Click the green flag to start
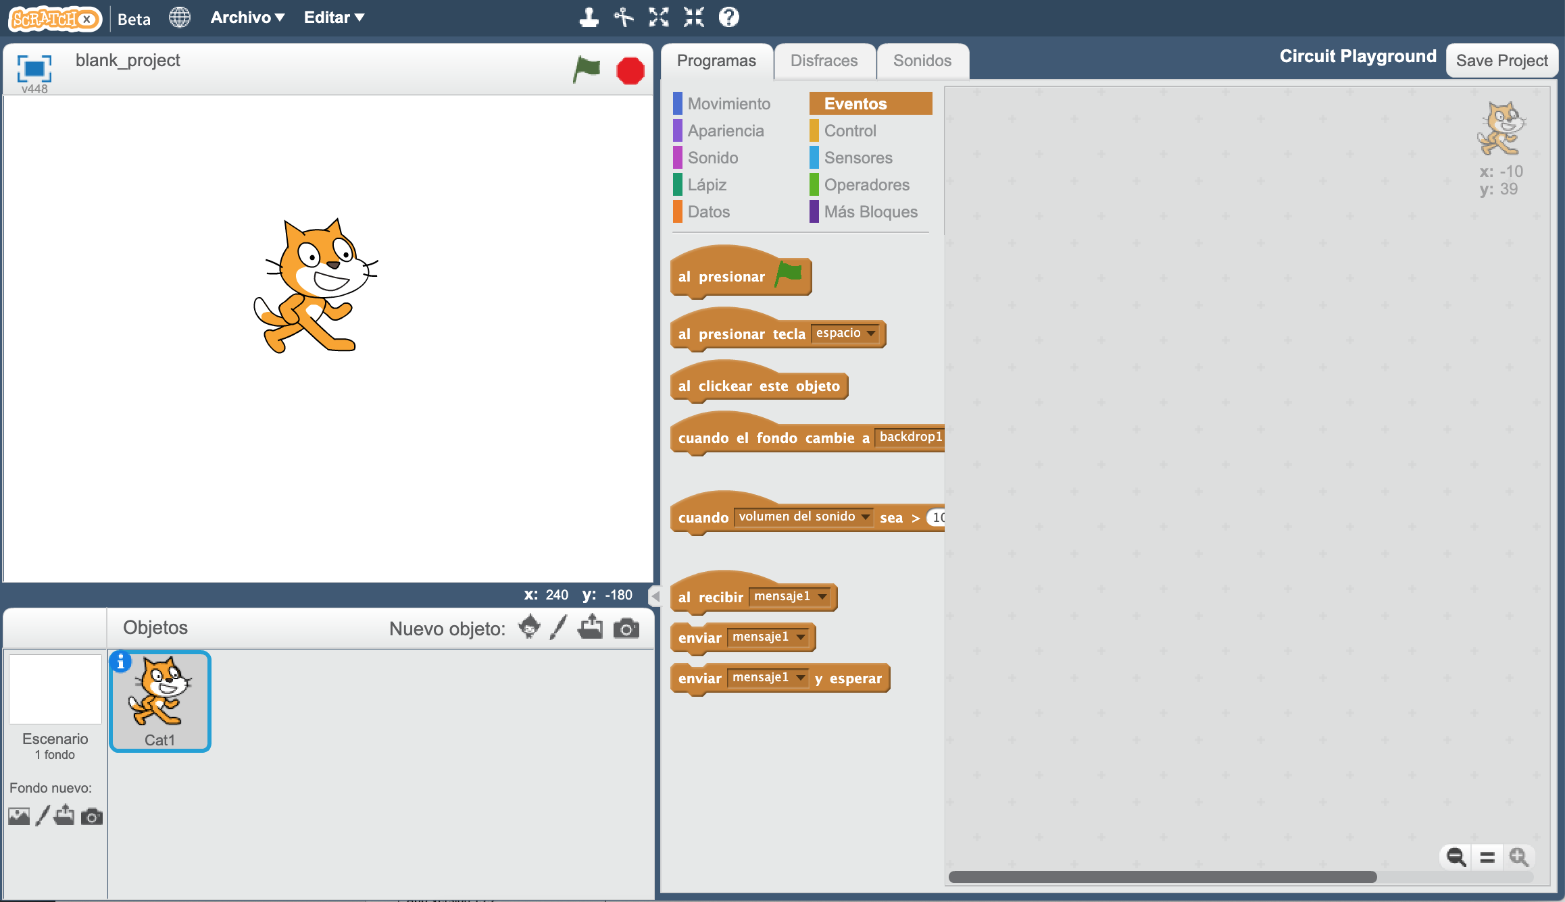Viewport: 1565px width, 902px height. (x=586, y=69)
